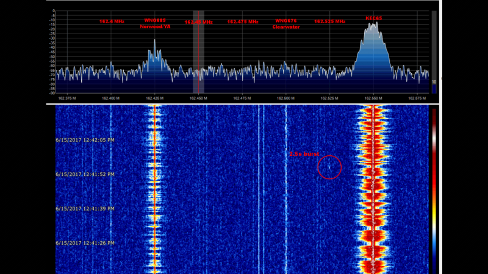Click the 162.475 MHz red annotation
Screen dimensions: 488x274
pyautogui.click(x=243, y=21)
